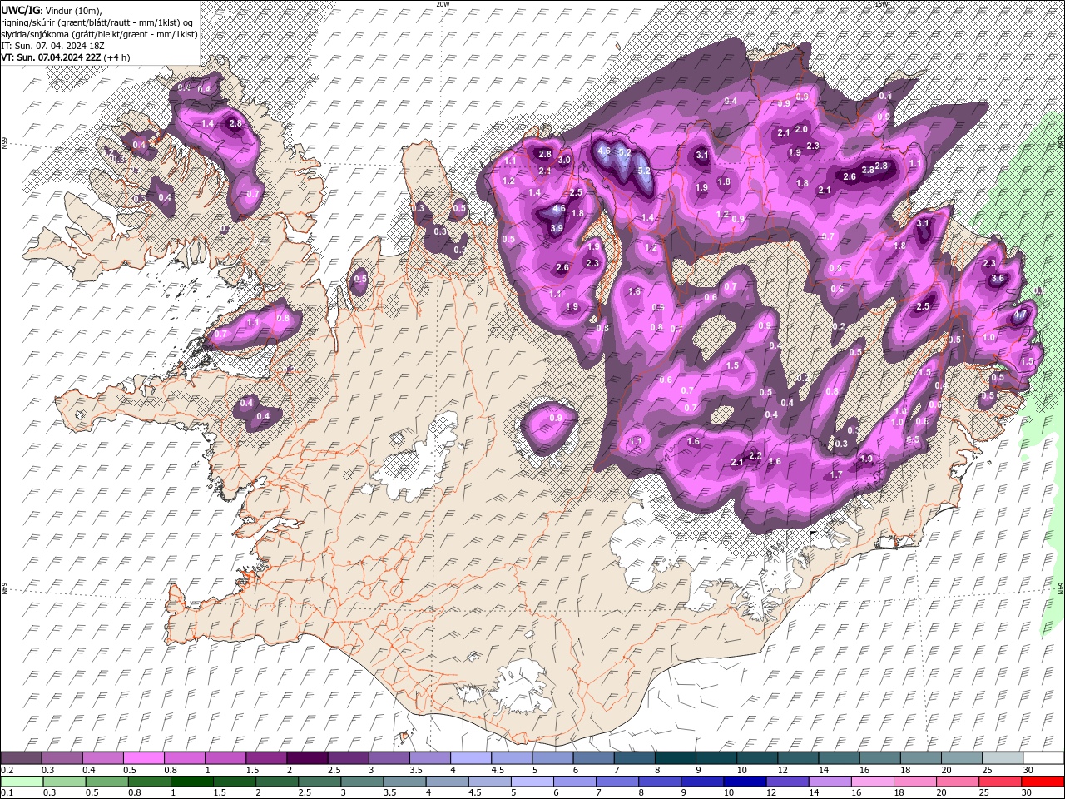Click the '15W' longitude label
This screenshot has height=799, width=1065.
[881, 3]
